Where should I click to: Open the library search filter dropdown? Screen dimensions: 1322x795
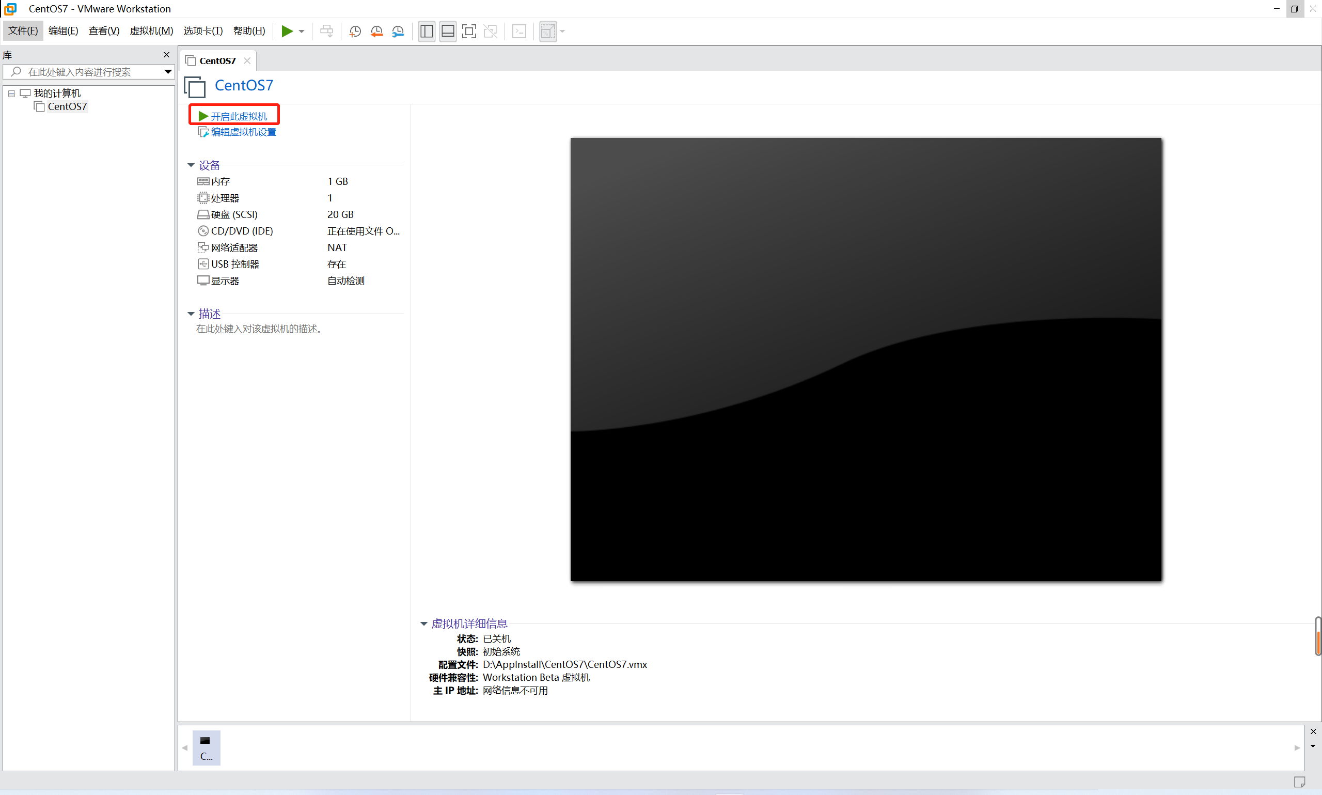(168, 72)
